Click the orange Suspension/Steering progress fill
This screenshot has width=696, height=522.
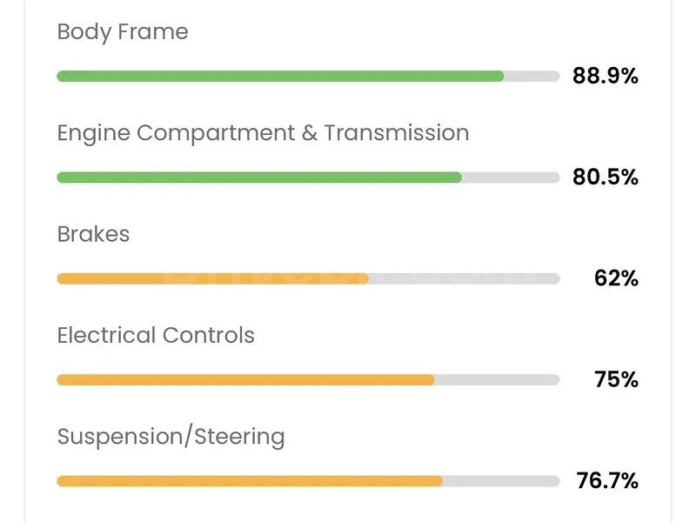250,480
